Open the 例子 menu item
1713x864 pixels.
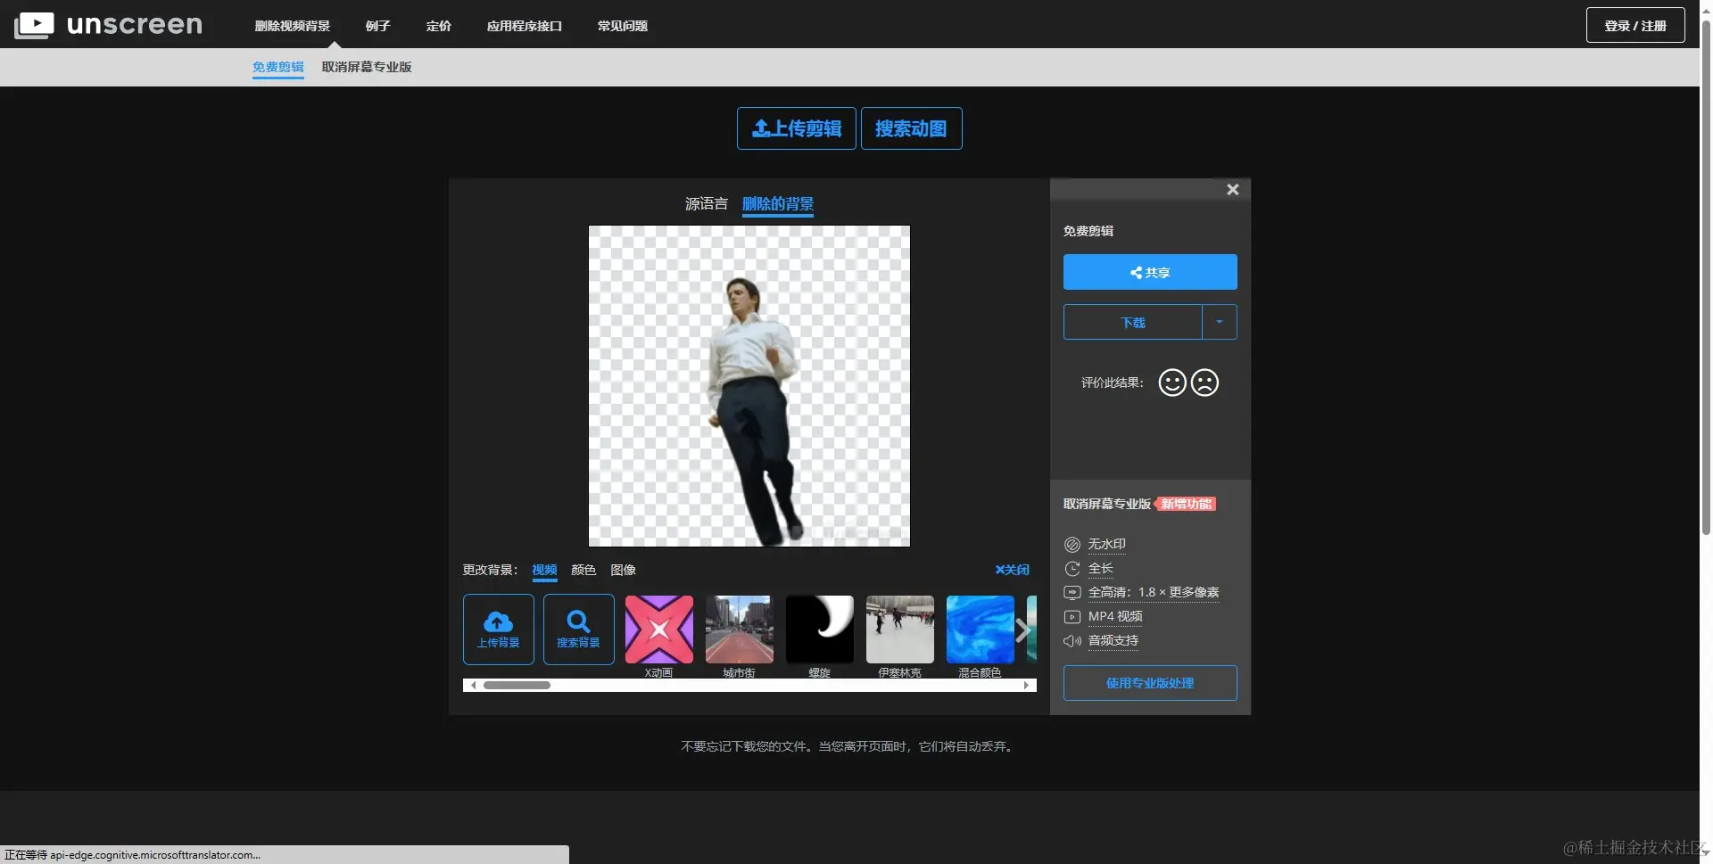[x=377, y=26]
